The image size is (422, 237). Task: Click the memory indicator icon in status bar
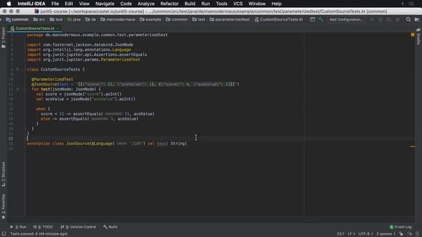(x=417, y=234)
